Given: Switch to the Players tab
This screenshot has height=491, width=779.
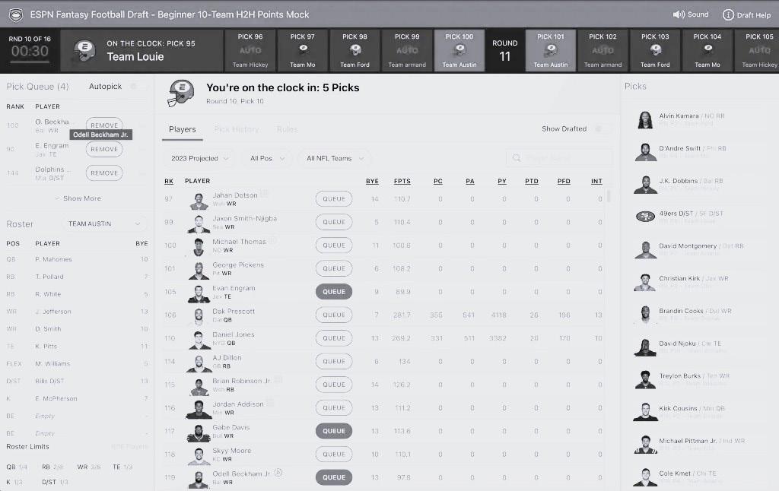Looking at the screenshot, I should coord(183,129).
